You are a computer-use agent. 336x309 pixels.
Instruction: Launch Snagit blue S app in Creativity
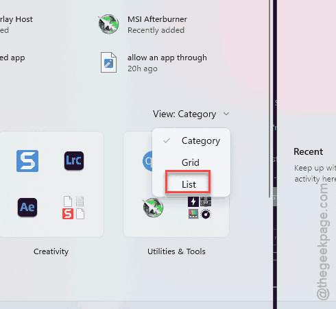(x=27, y=161)
